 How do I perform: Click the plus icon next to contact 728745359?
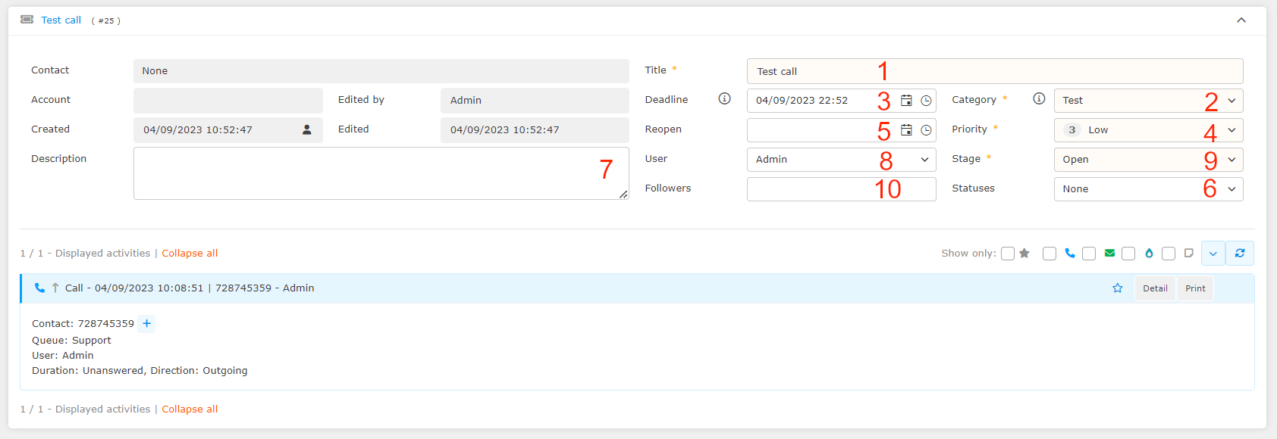147,324
